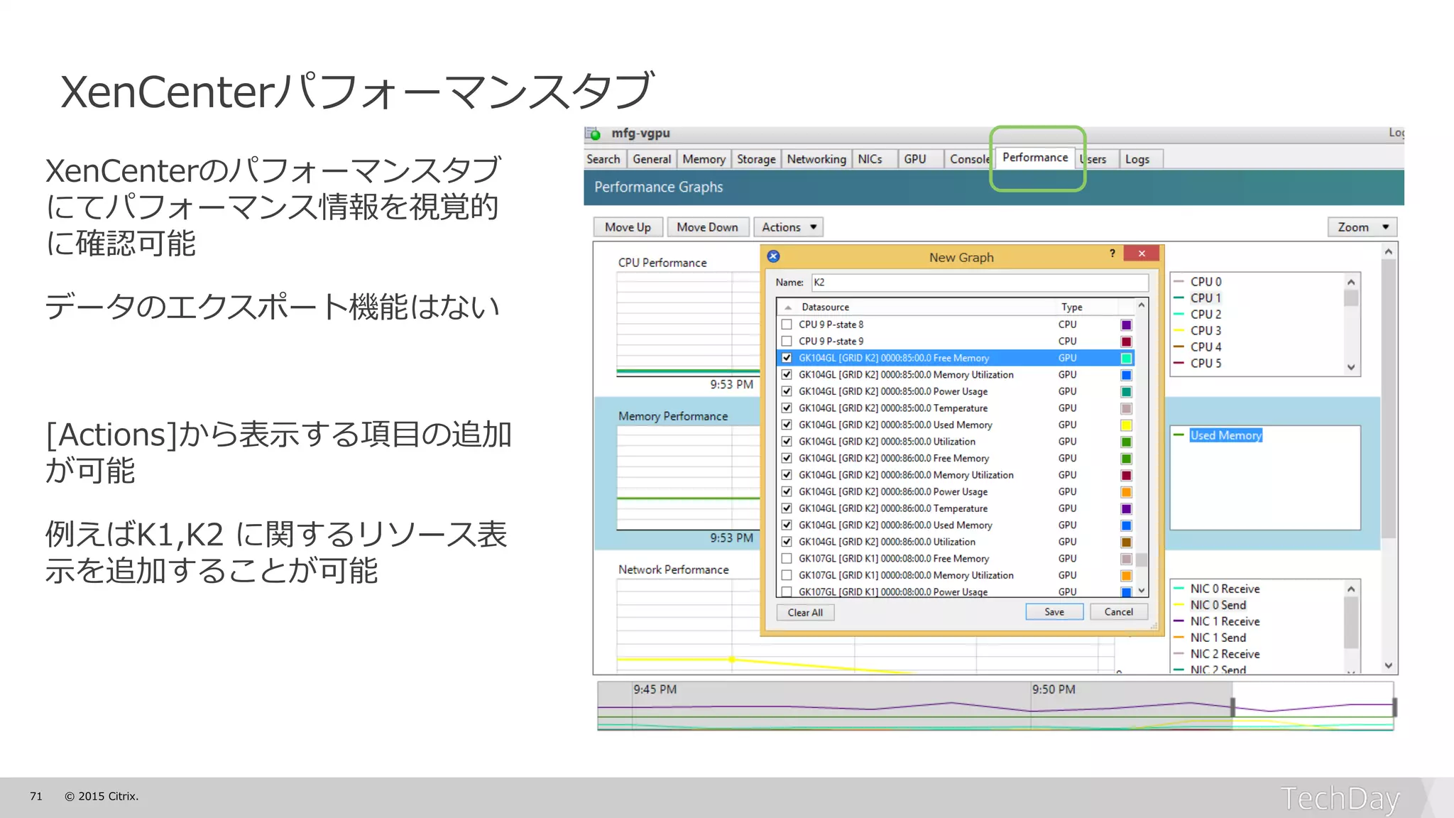Select 0000:85:00.0 Utilization row
The image size is (1454, 818).
955,442
